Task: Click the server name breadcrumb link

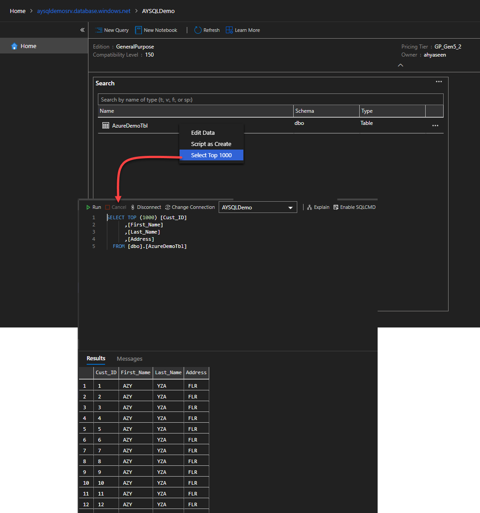Action: tap(84, 11)
